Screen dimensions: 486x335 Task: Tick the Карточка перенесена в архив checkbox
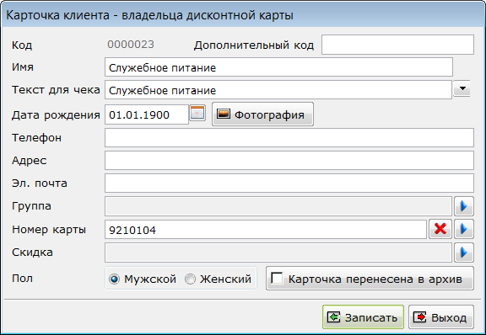tap(277, 278)
